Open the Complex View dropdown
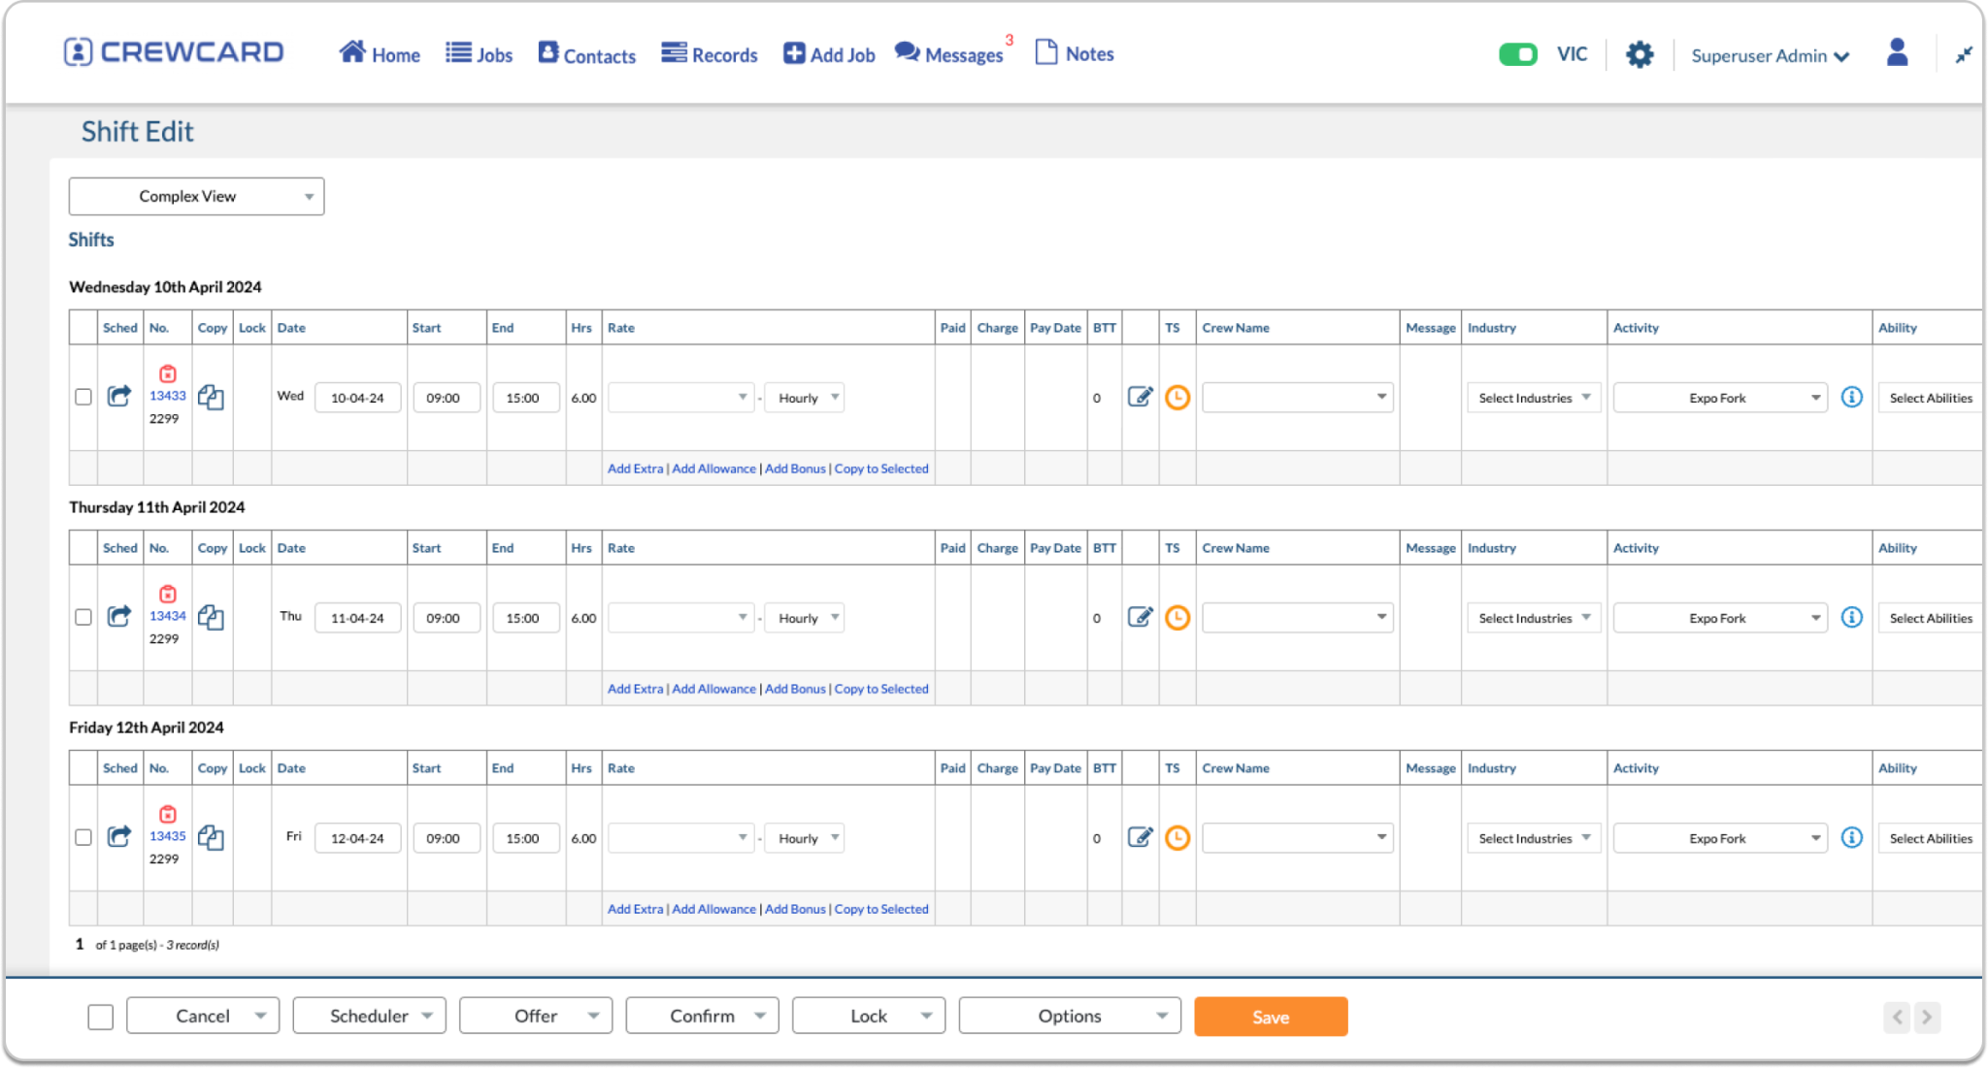The image size is (1988, 1068). point(196,196)
